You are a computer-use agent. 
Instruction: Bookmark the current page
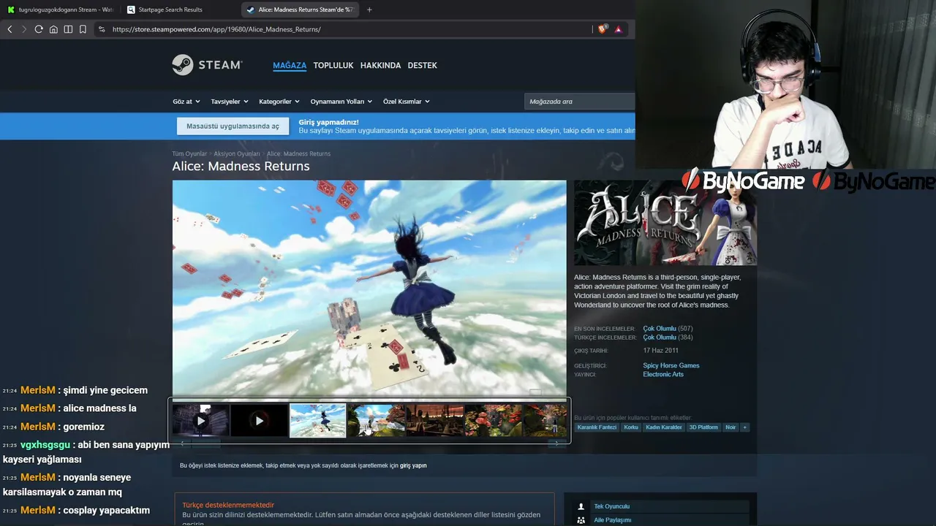click(x=83, y=29)
